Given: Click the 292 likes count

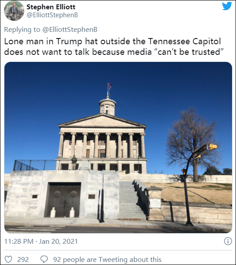Looking at the screenshot, I should coord(23,259).
